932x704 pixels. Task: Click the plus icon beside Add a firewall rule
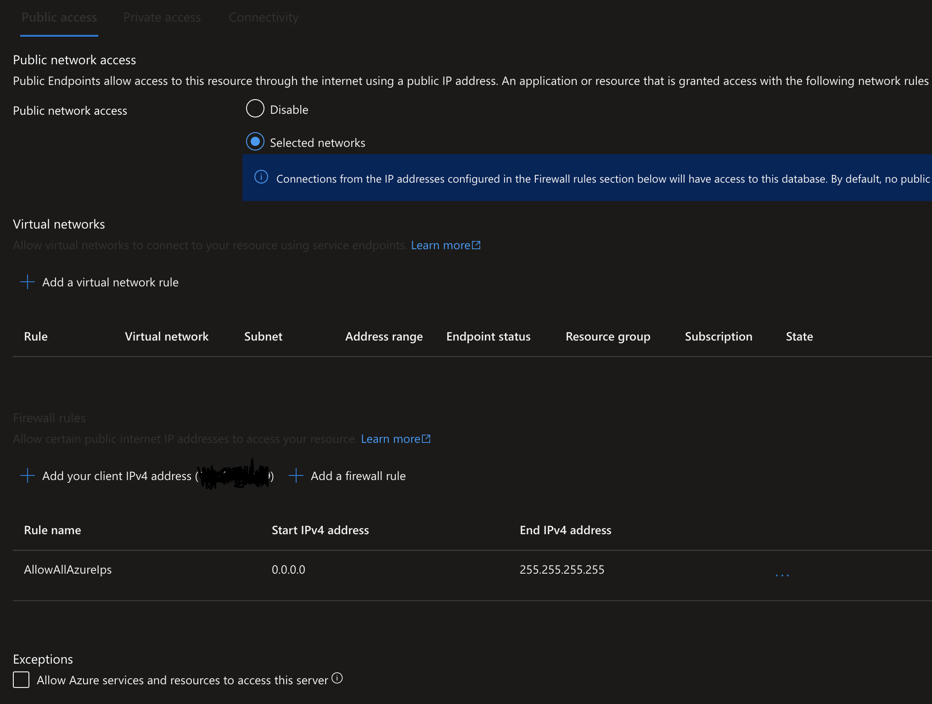click(296, 476)
